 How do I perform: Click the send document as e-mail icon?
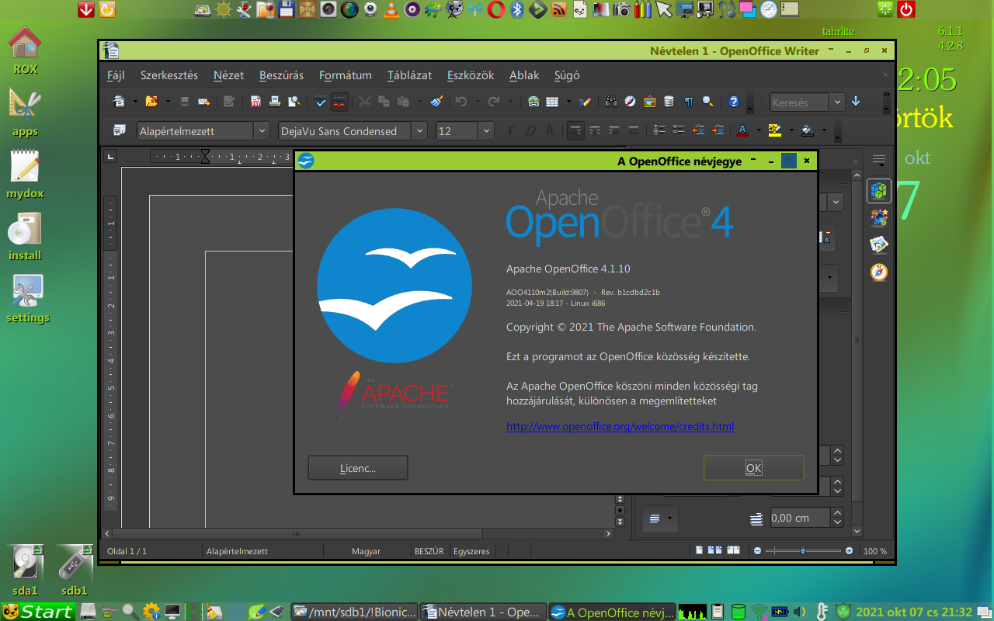coord(204,102)
